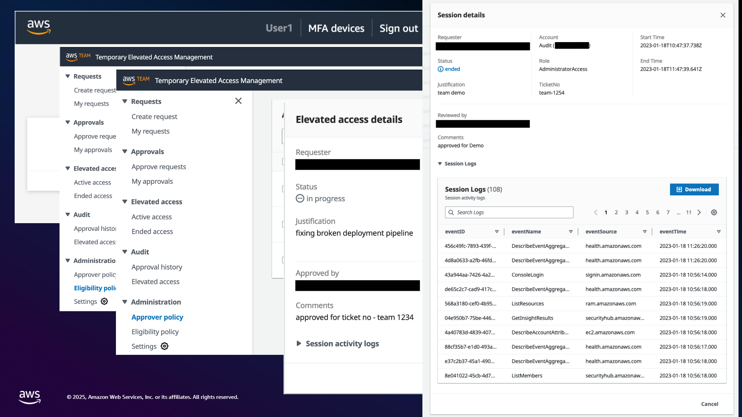742x417 pixels.
Task: Click eventID 456c49fc-7893-439f
Action: tap(470, 246)
